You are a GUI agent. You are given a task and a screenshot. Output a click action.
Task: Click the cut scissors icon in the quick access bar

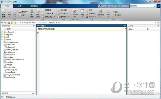[x=107, y=6]
